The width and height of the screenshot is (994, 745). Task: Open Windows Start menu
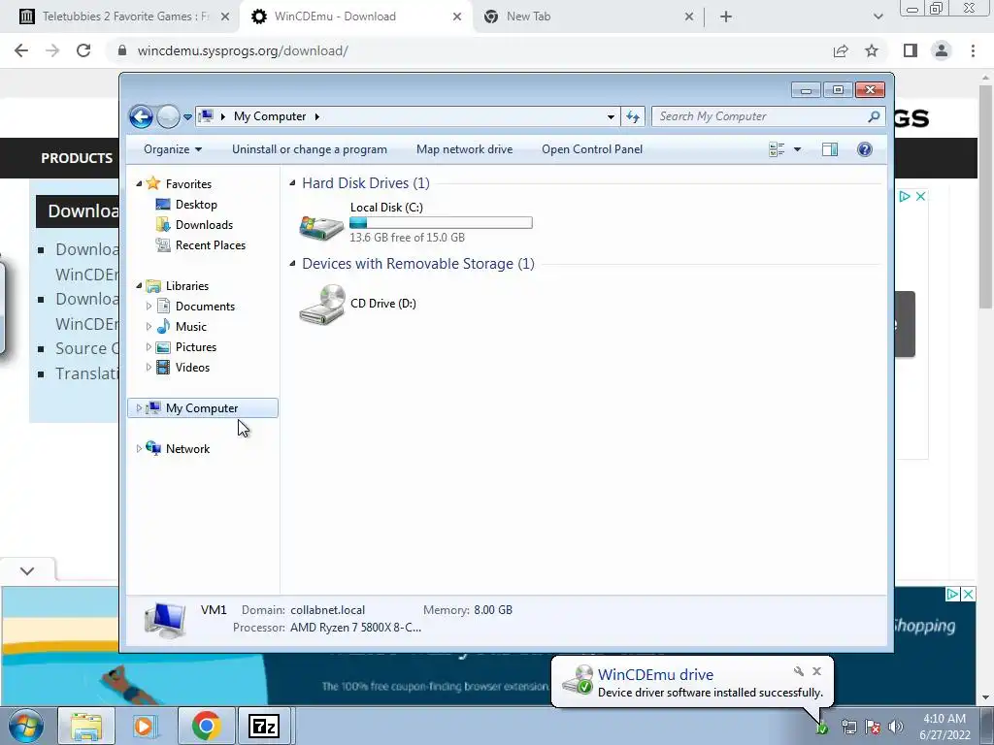point(24,726)
